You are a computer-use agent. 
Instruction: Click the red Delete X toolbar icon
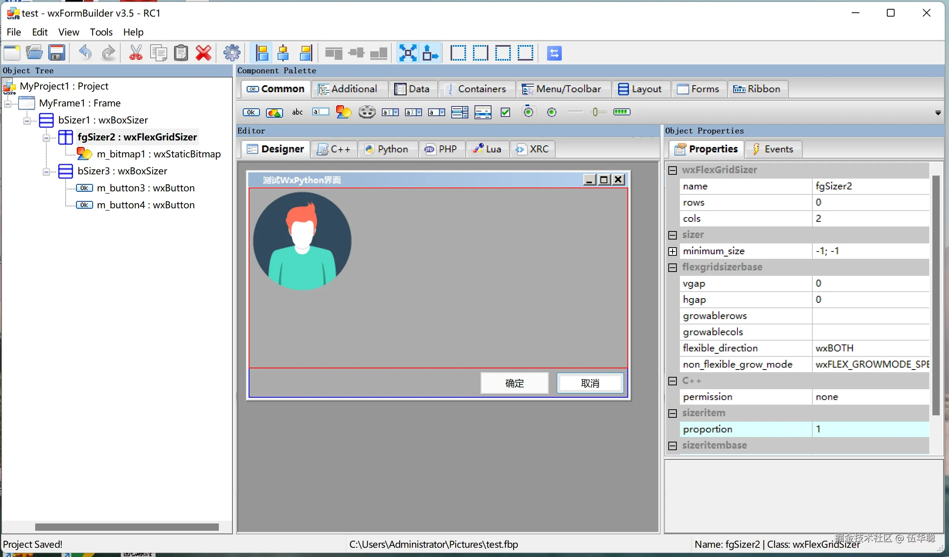(203, 53)
